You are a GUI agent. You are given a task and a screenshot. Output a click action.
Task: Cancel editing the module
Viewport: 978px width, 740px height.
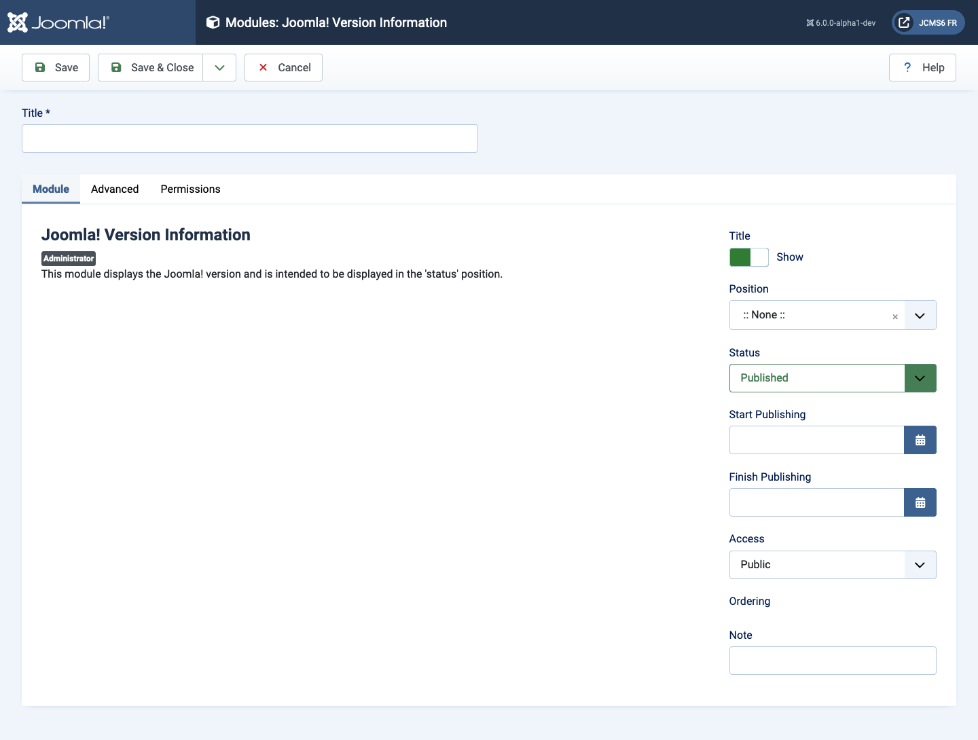283,67
